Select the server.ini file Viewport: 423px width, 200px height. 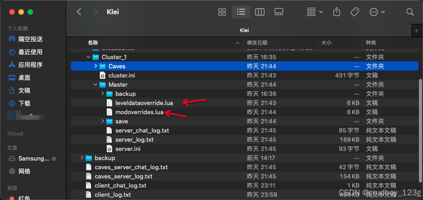pos(128,149)
